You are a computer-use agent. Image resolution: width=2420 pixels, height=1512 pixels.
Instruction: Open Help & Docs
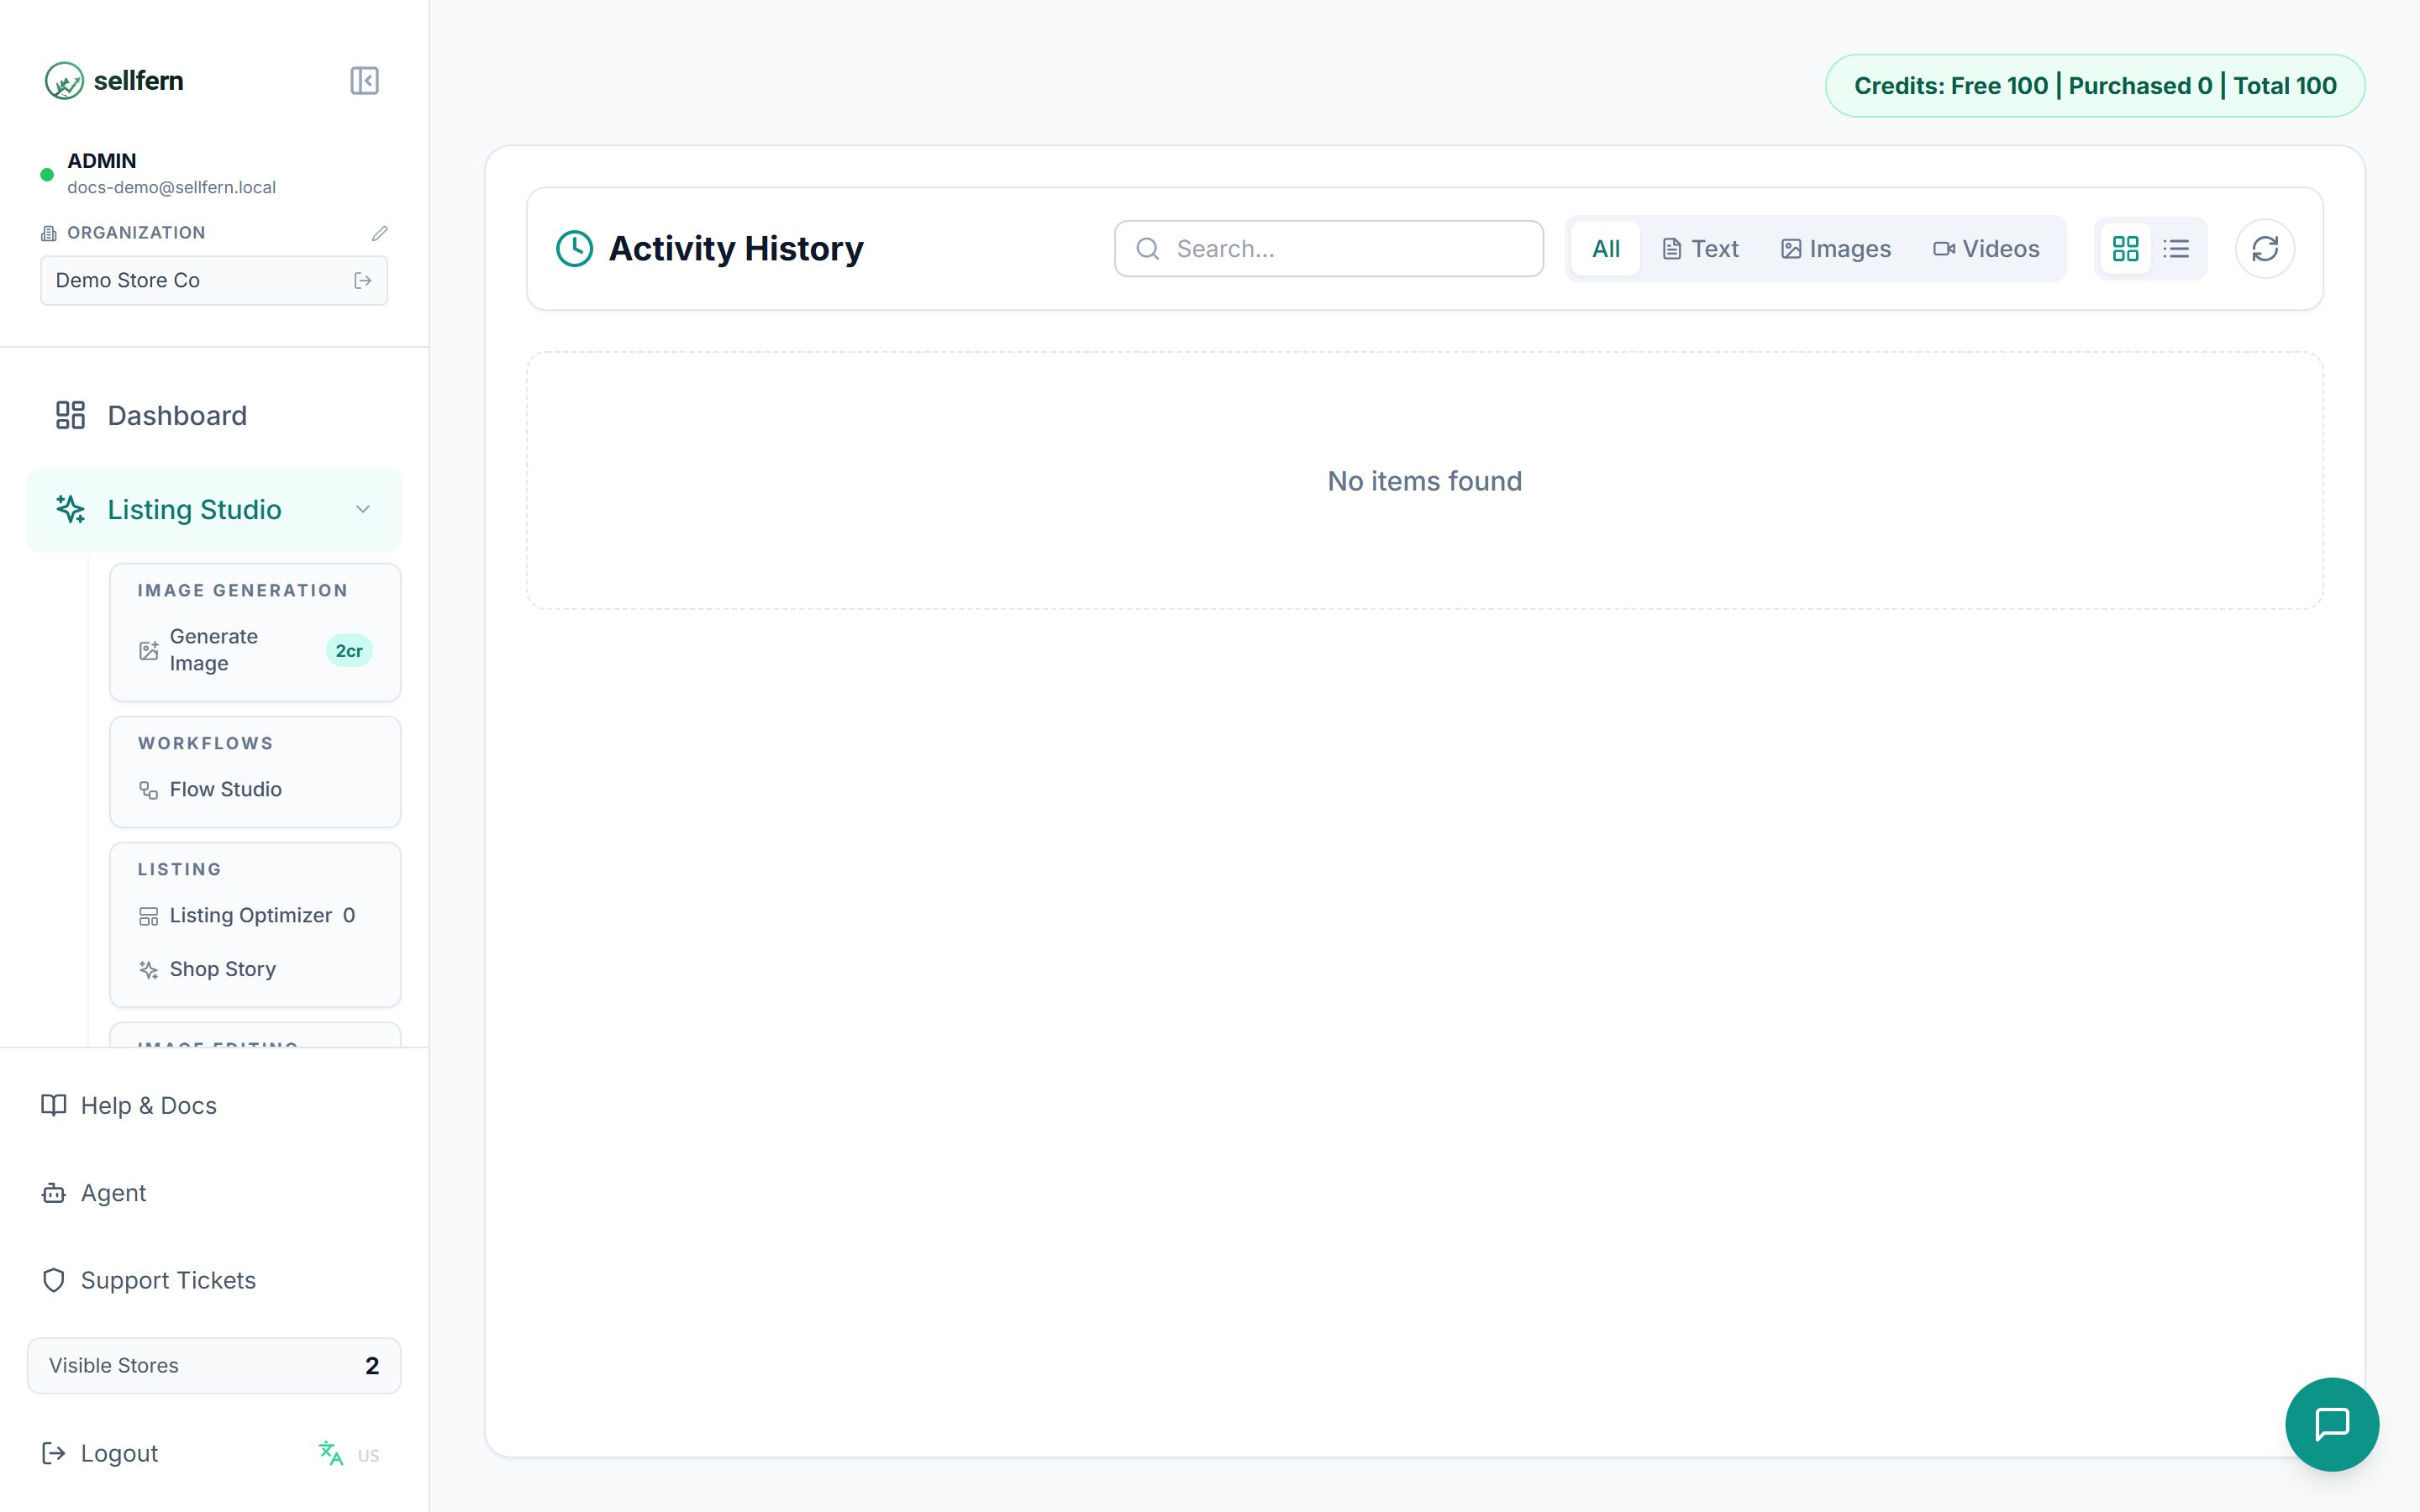214,1106
